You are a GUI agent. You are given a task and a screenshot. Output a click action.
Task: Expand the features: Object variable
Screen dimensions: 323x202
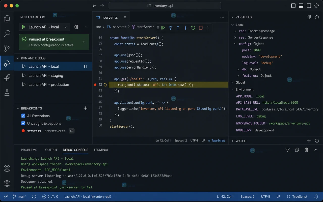point(238,75)
